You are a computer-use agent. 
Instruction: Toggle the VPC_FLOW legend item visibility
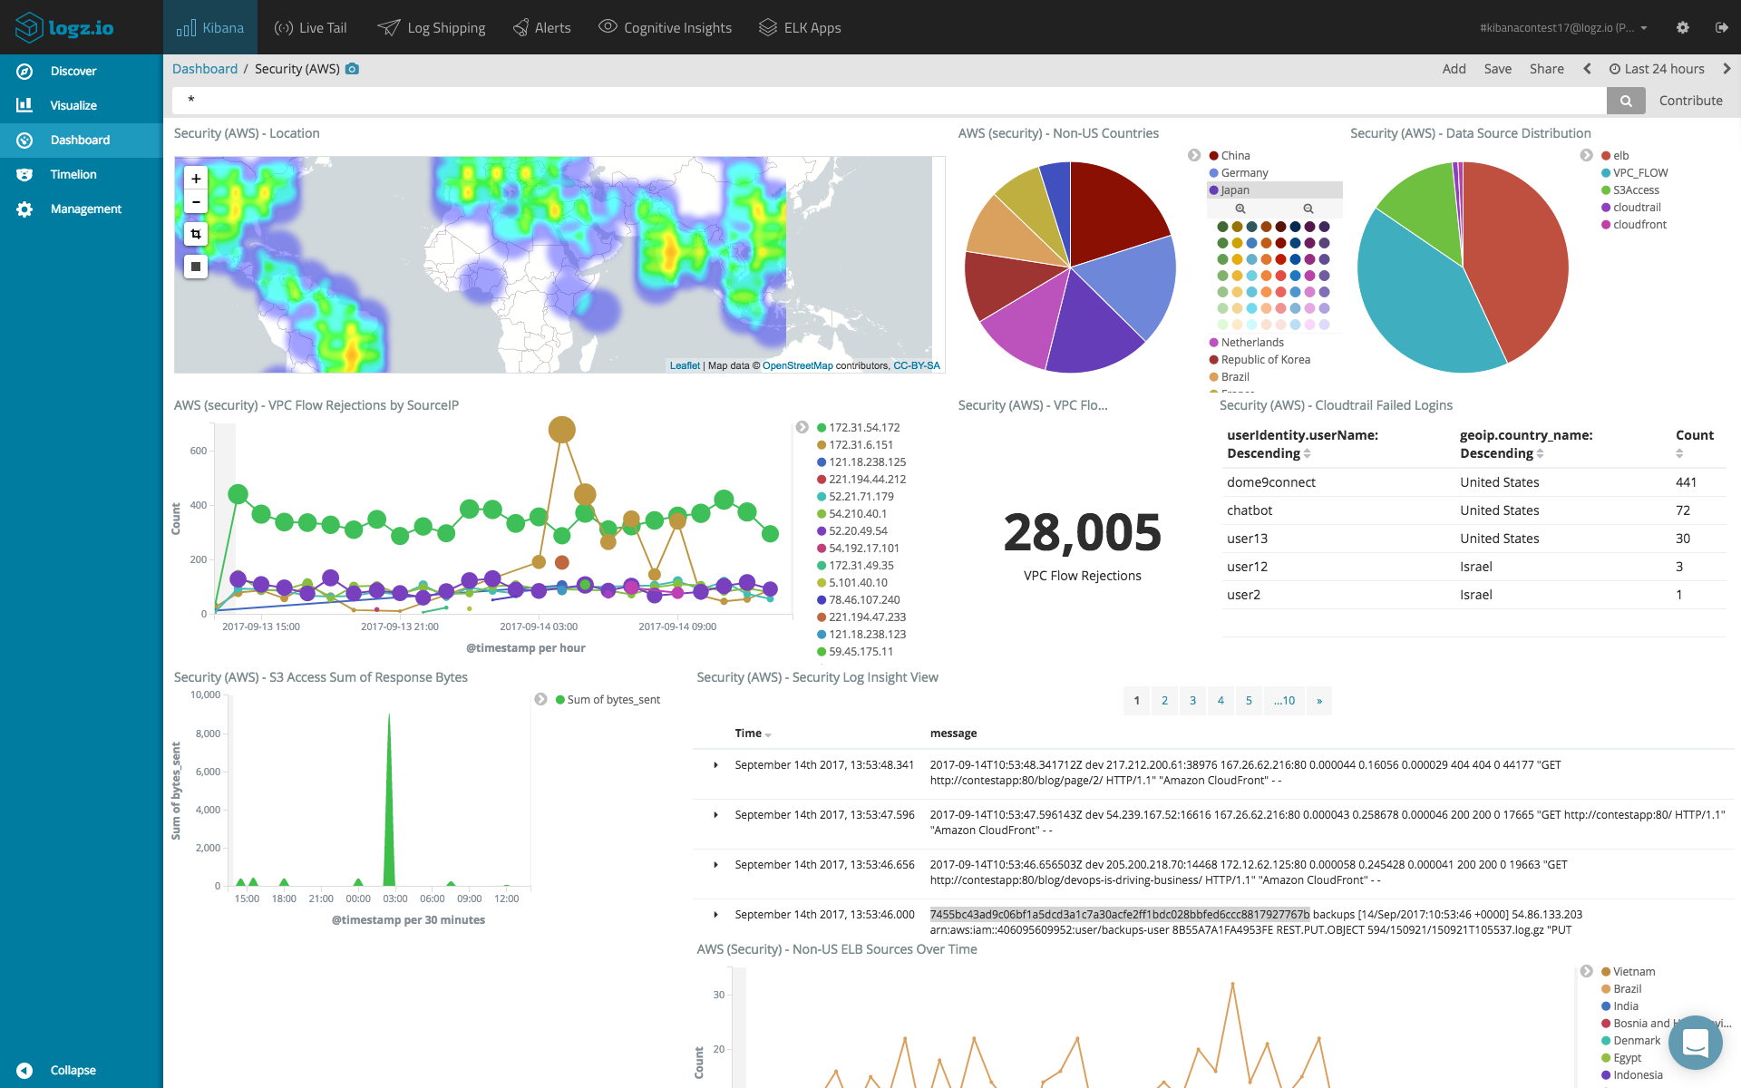[1642, 171]
